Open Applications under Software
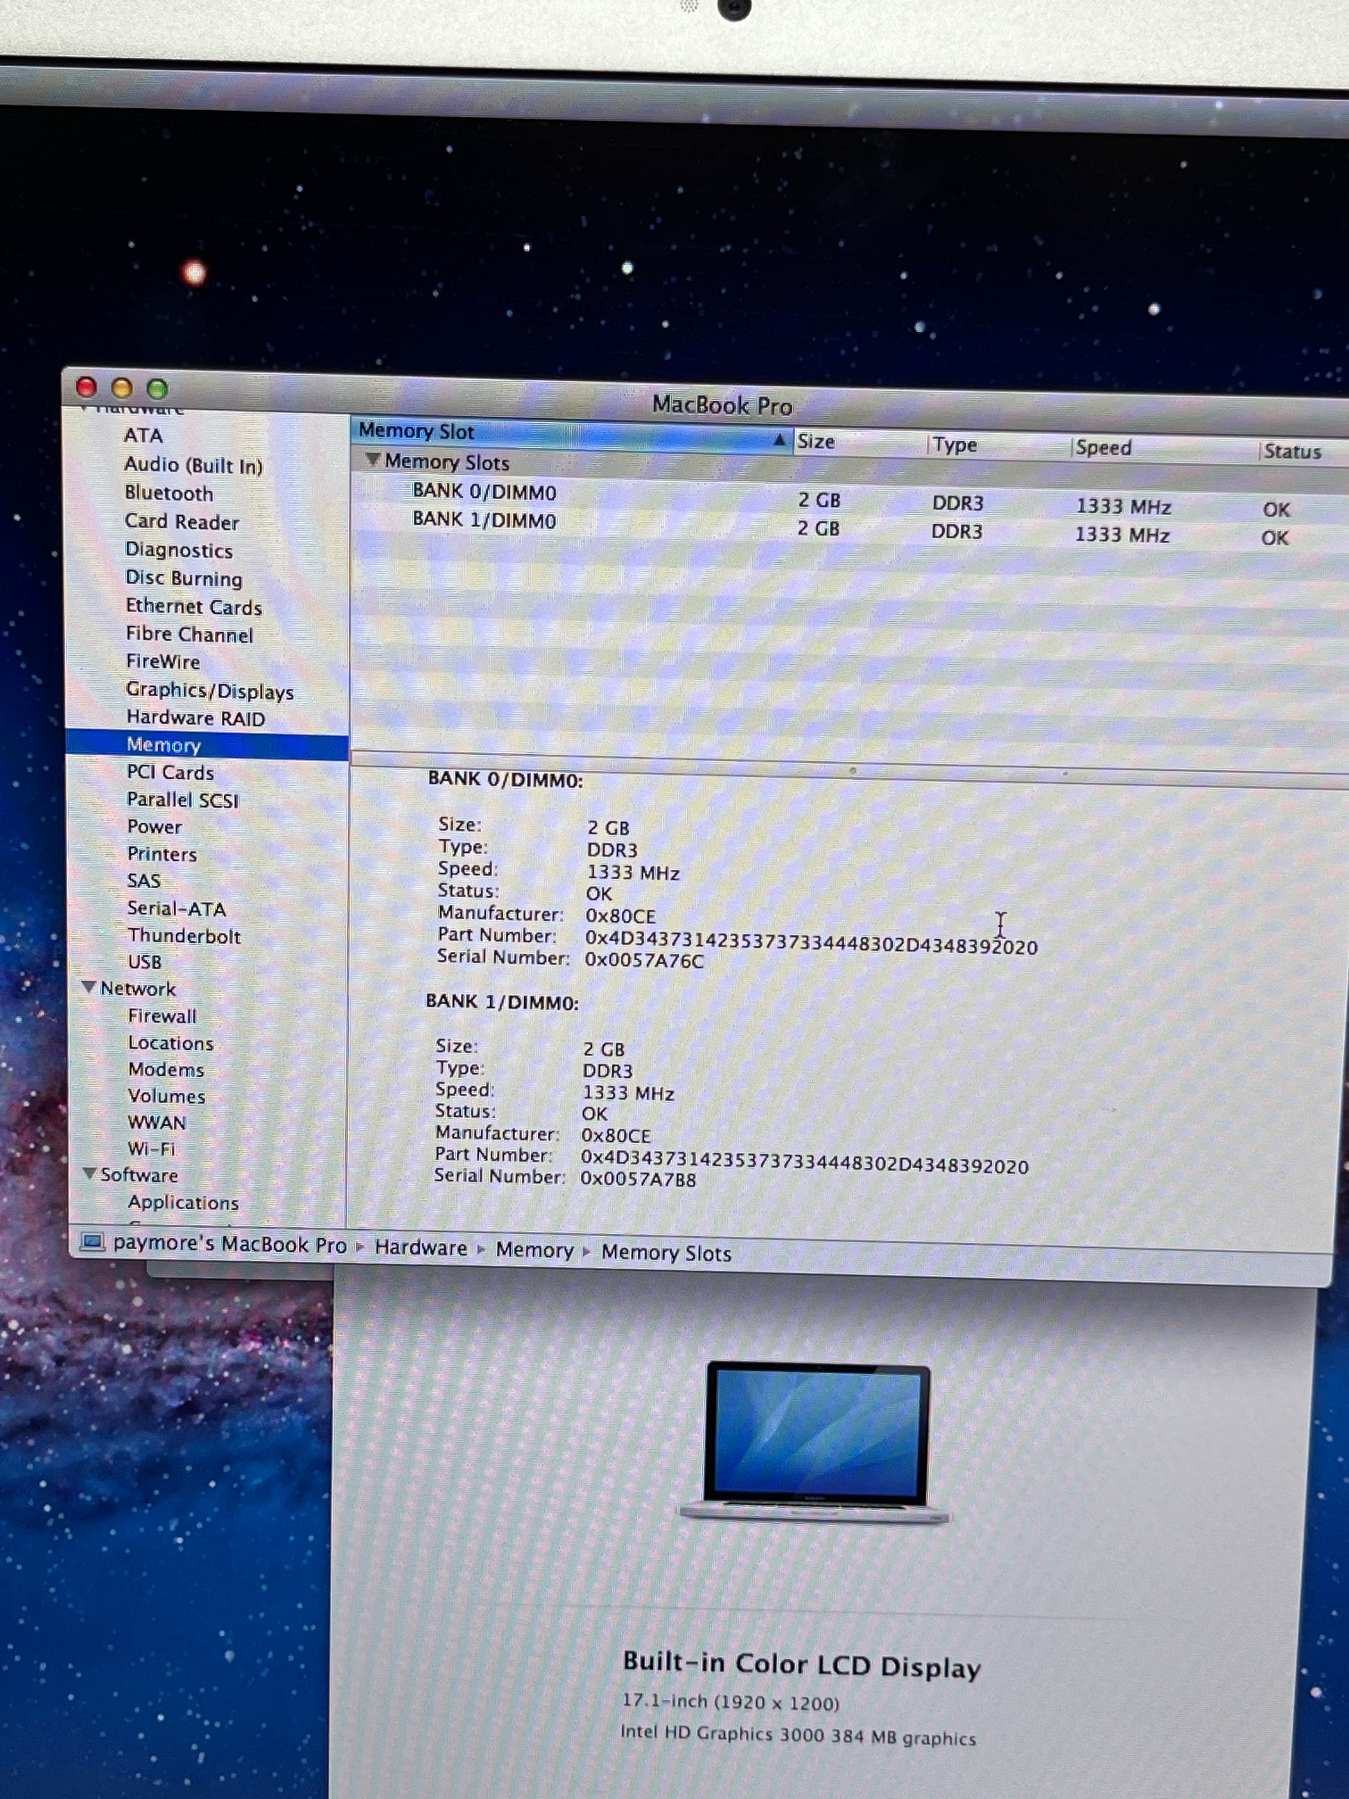The image size is (1349, 1799). point(183,1202)
